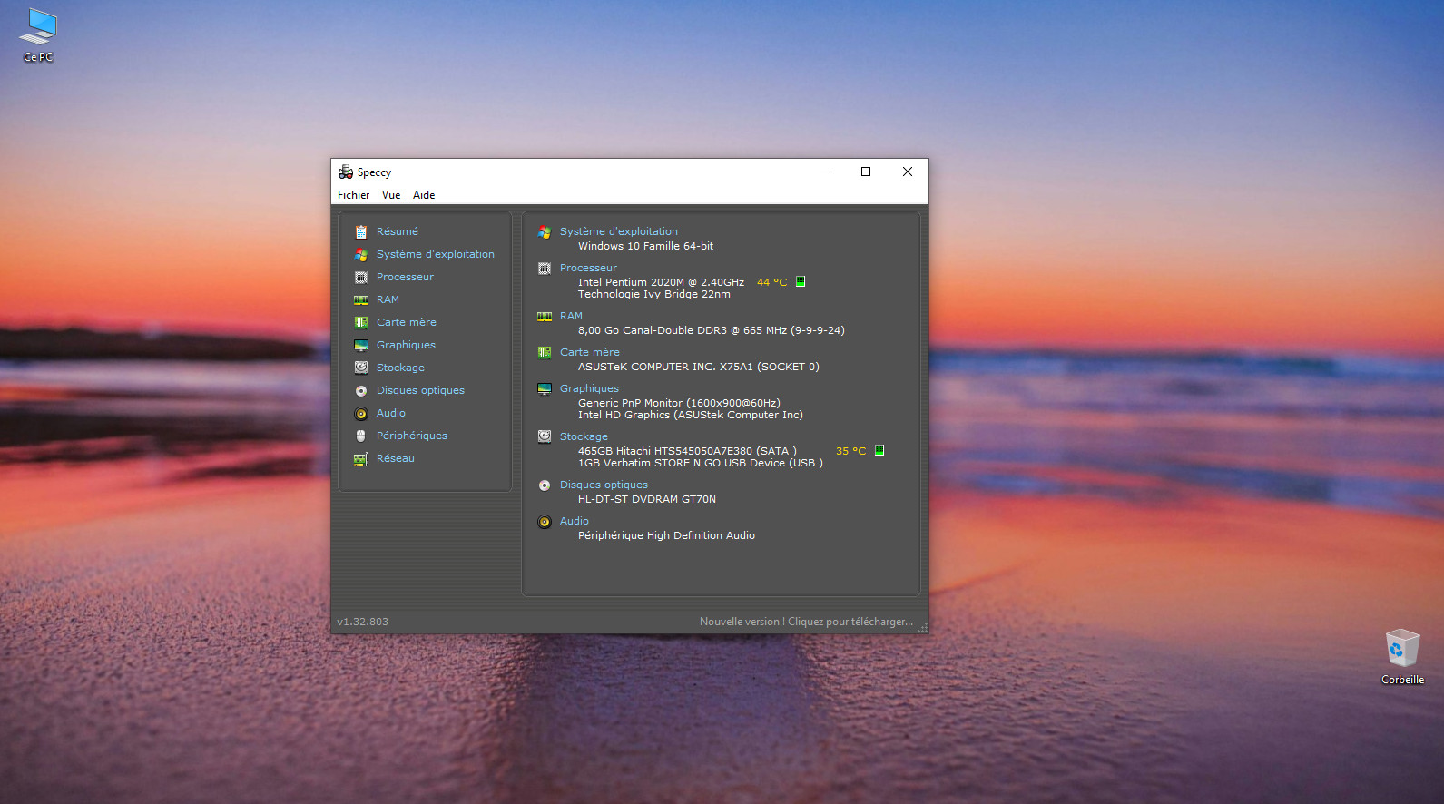
Task: Open Carte mère section in sidebar
Action: 407,322
